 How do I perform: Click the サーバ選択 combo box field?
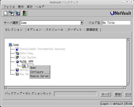tap(52, 23)
